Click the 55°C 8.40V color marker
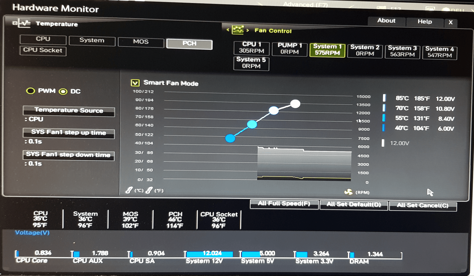Screen dimensions: 474x276 (x=384, y=118)
